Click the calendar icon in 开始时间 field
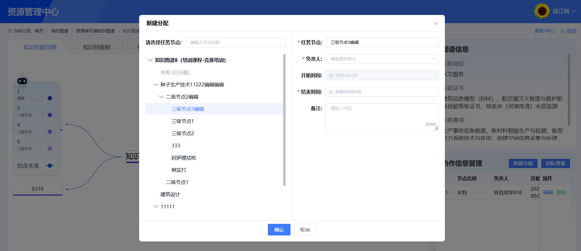This screenshot has width=581, height=251. click(331, 76)
